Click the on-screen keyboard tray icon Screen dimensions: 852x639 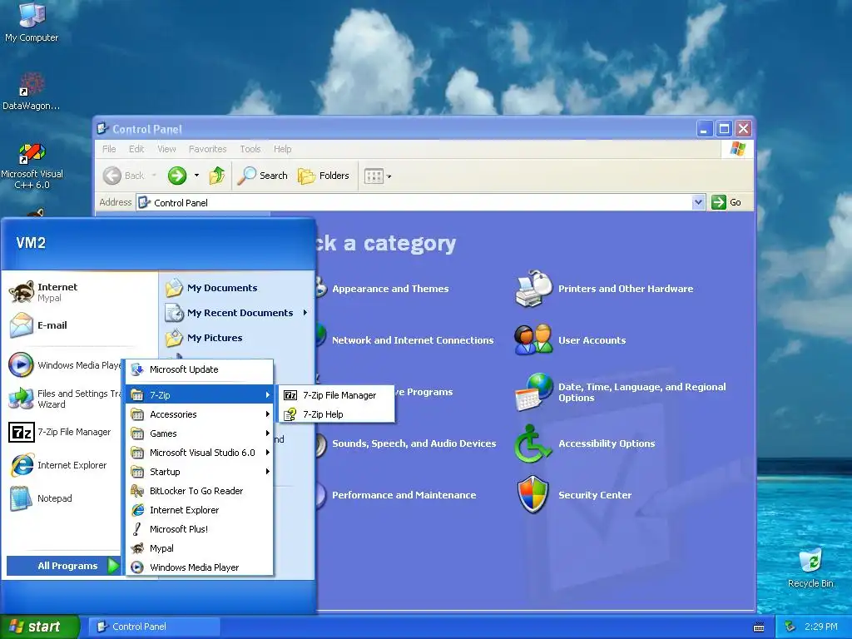pos(759,627)
